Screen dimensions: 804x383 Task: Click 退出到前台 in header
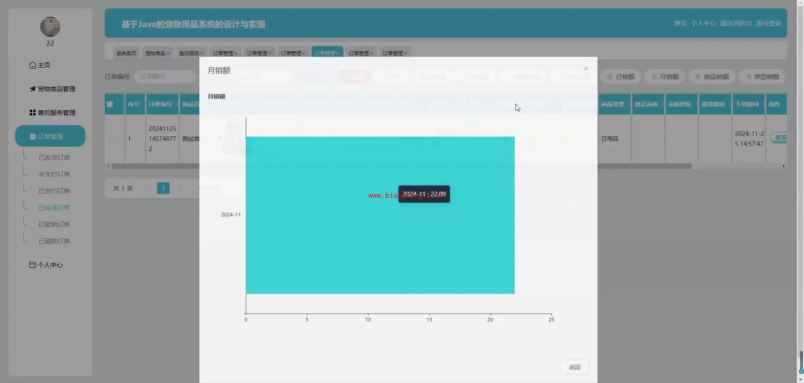coord(736,23)
